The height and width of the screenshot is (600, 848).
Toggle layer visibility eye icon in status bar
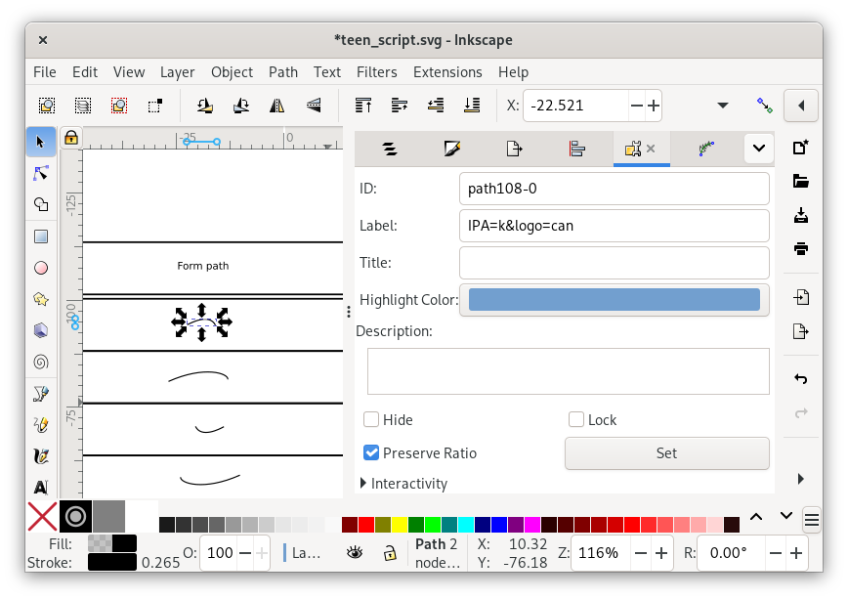(355, 553)
